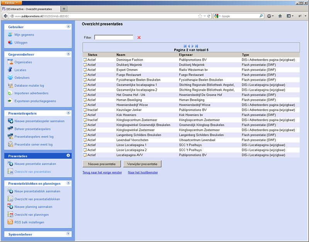Click the RSS balk instellingen feed icon
Image resolution: width=309 pixels, height=242 pixels.
(x=10, y=222)
